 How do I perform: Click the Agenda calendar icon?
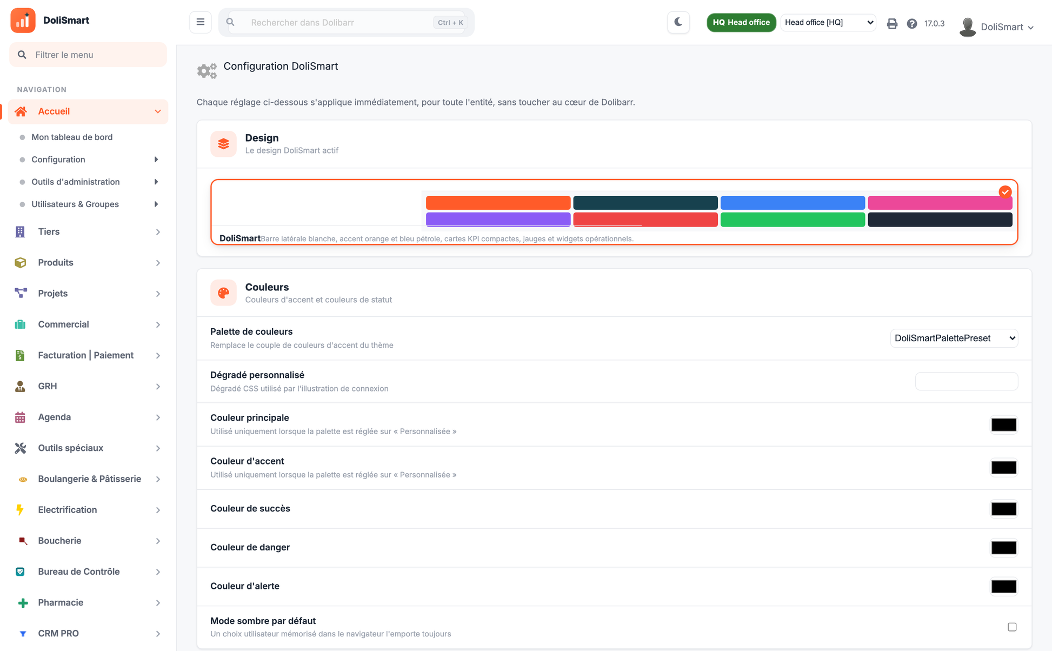click(20, 417)
